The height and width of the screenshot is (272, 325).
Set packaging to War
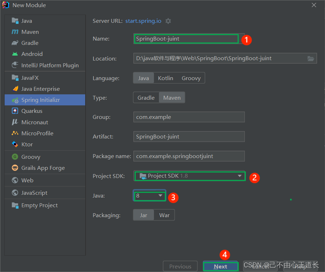pos(164,215)
